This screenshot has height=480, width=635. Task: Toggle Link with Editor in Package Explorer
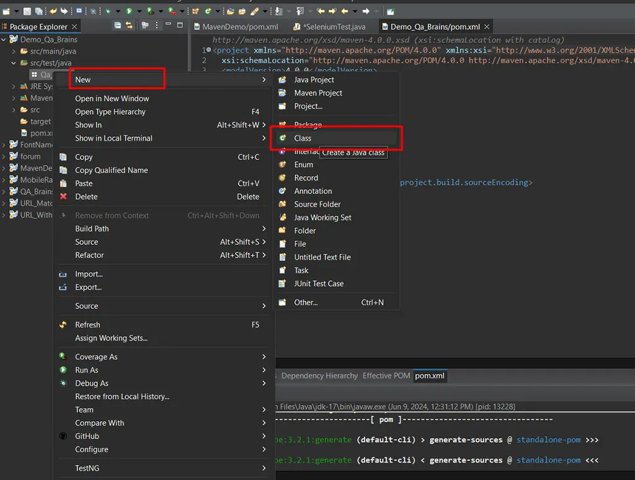[130, 25]
